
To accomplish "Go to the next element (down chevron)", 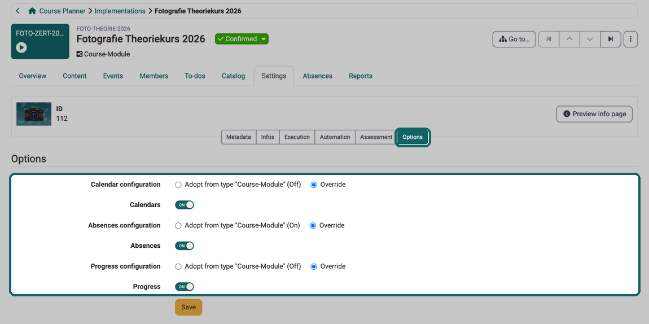I will pos(590,40).
